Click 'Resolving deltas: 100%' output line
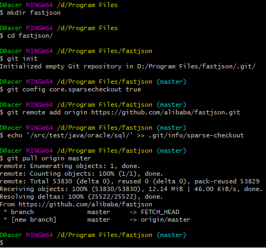Image resolution: width=266 pixels, height=248 pixels. pos(81,197)
